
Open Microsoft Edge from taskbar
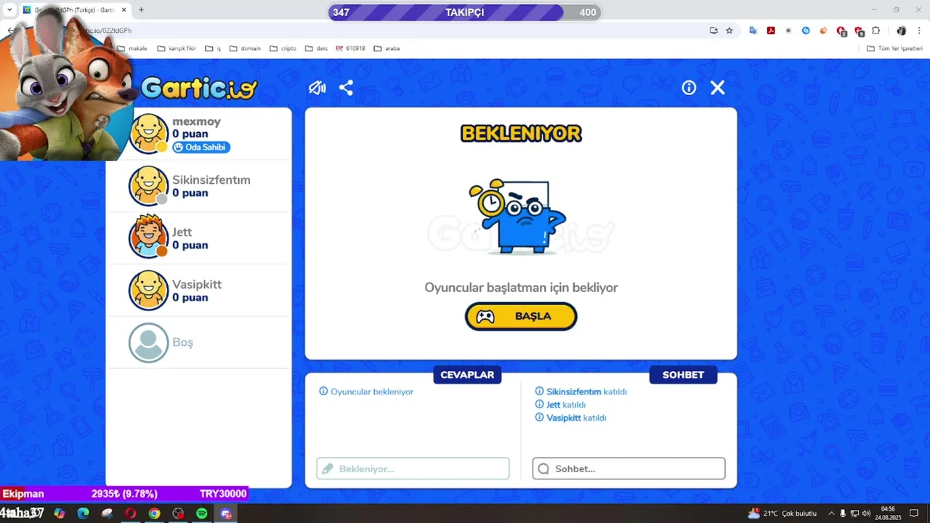pyautogui.click(x=83, y=514)
